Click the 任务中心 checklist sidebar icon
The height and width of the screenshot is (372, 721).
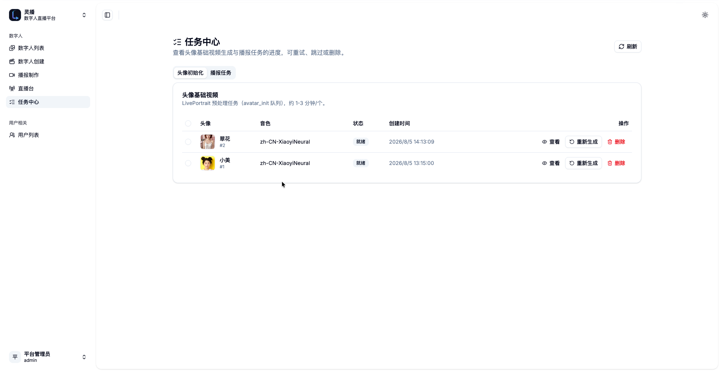coord(12,102)
